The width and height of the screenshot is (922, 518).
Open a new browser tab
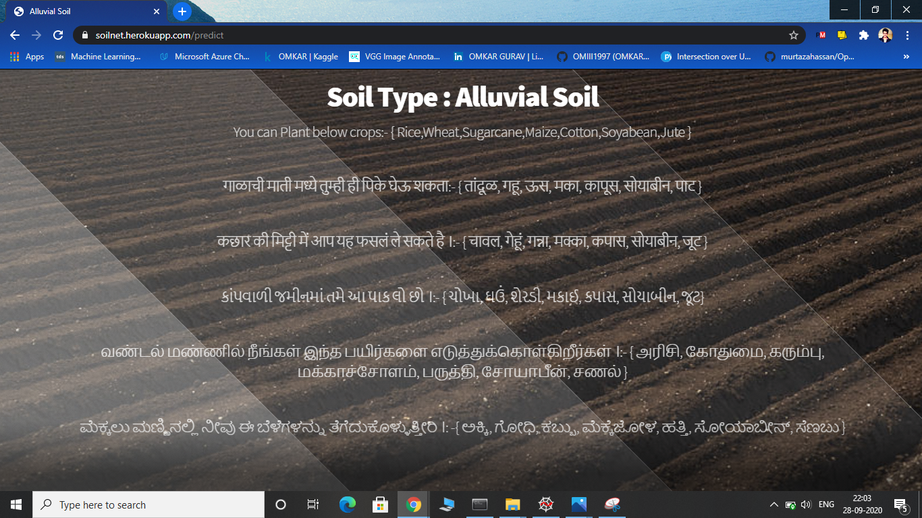[x=182, y=11]
